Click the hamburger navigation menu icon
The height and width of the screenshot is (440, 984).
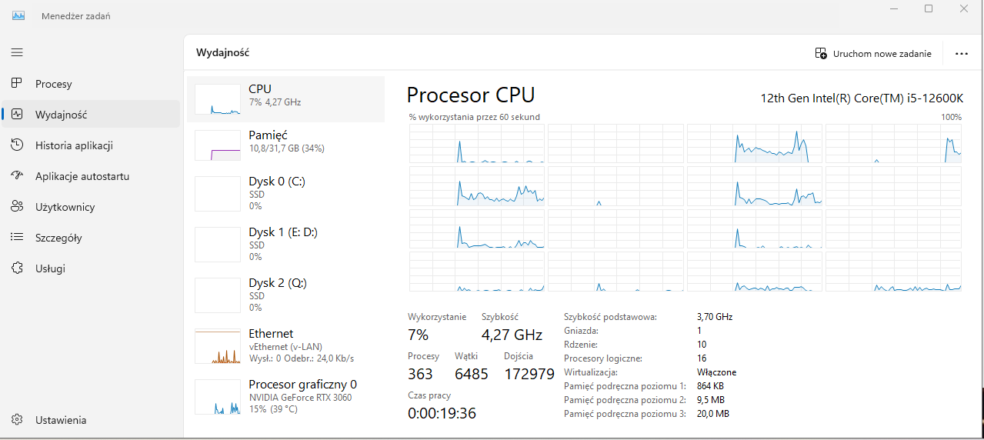pyautogui.click(x=17, y=52)
